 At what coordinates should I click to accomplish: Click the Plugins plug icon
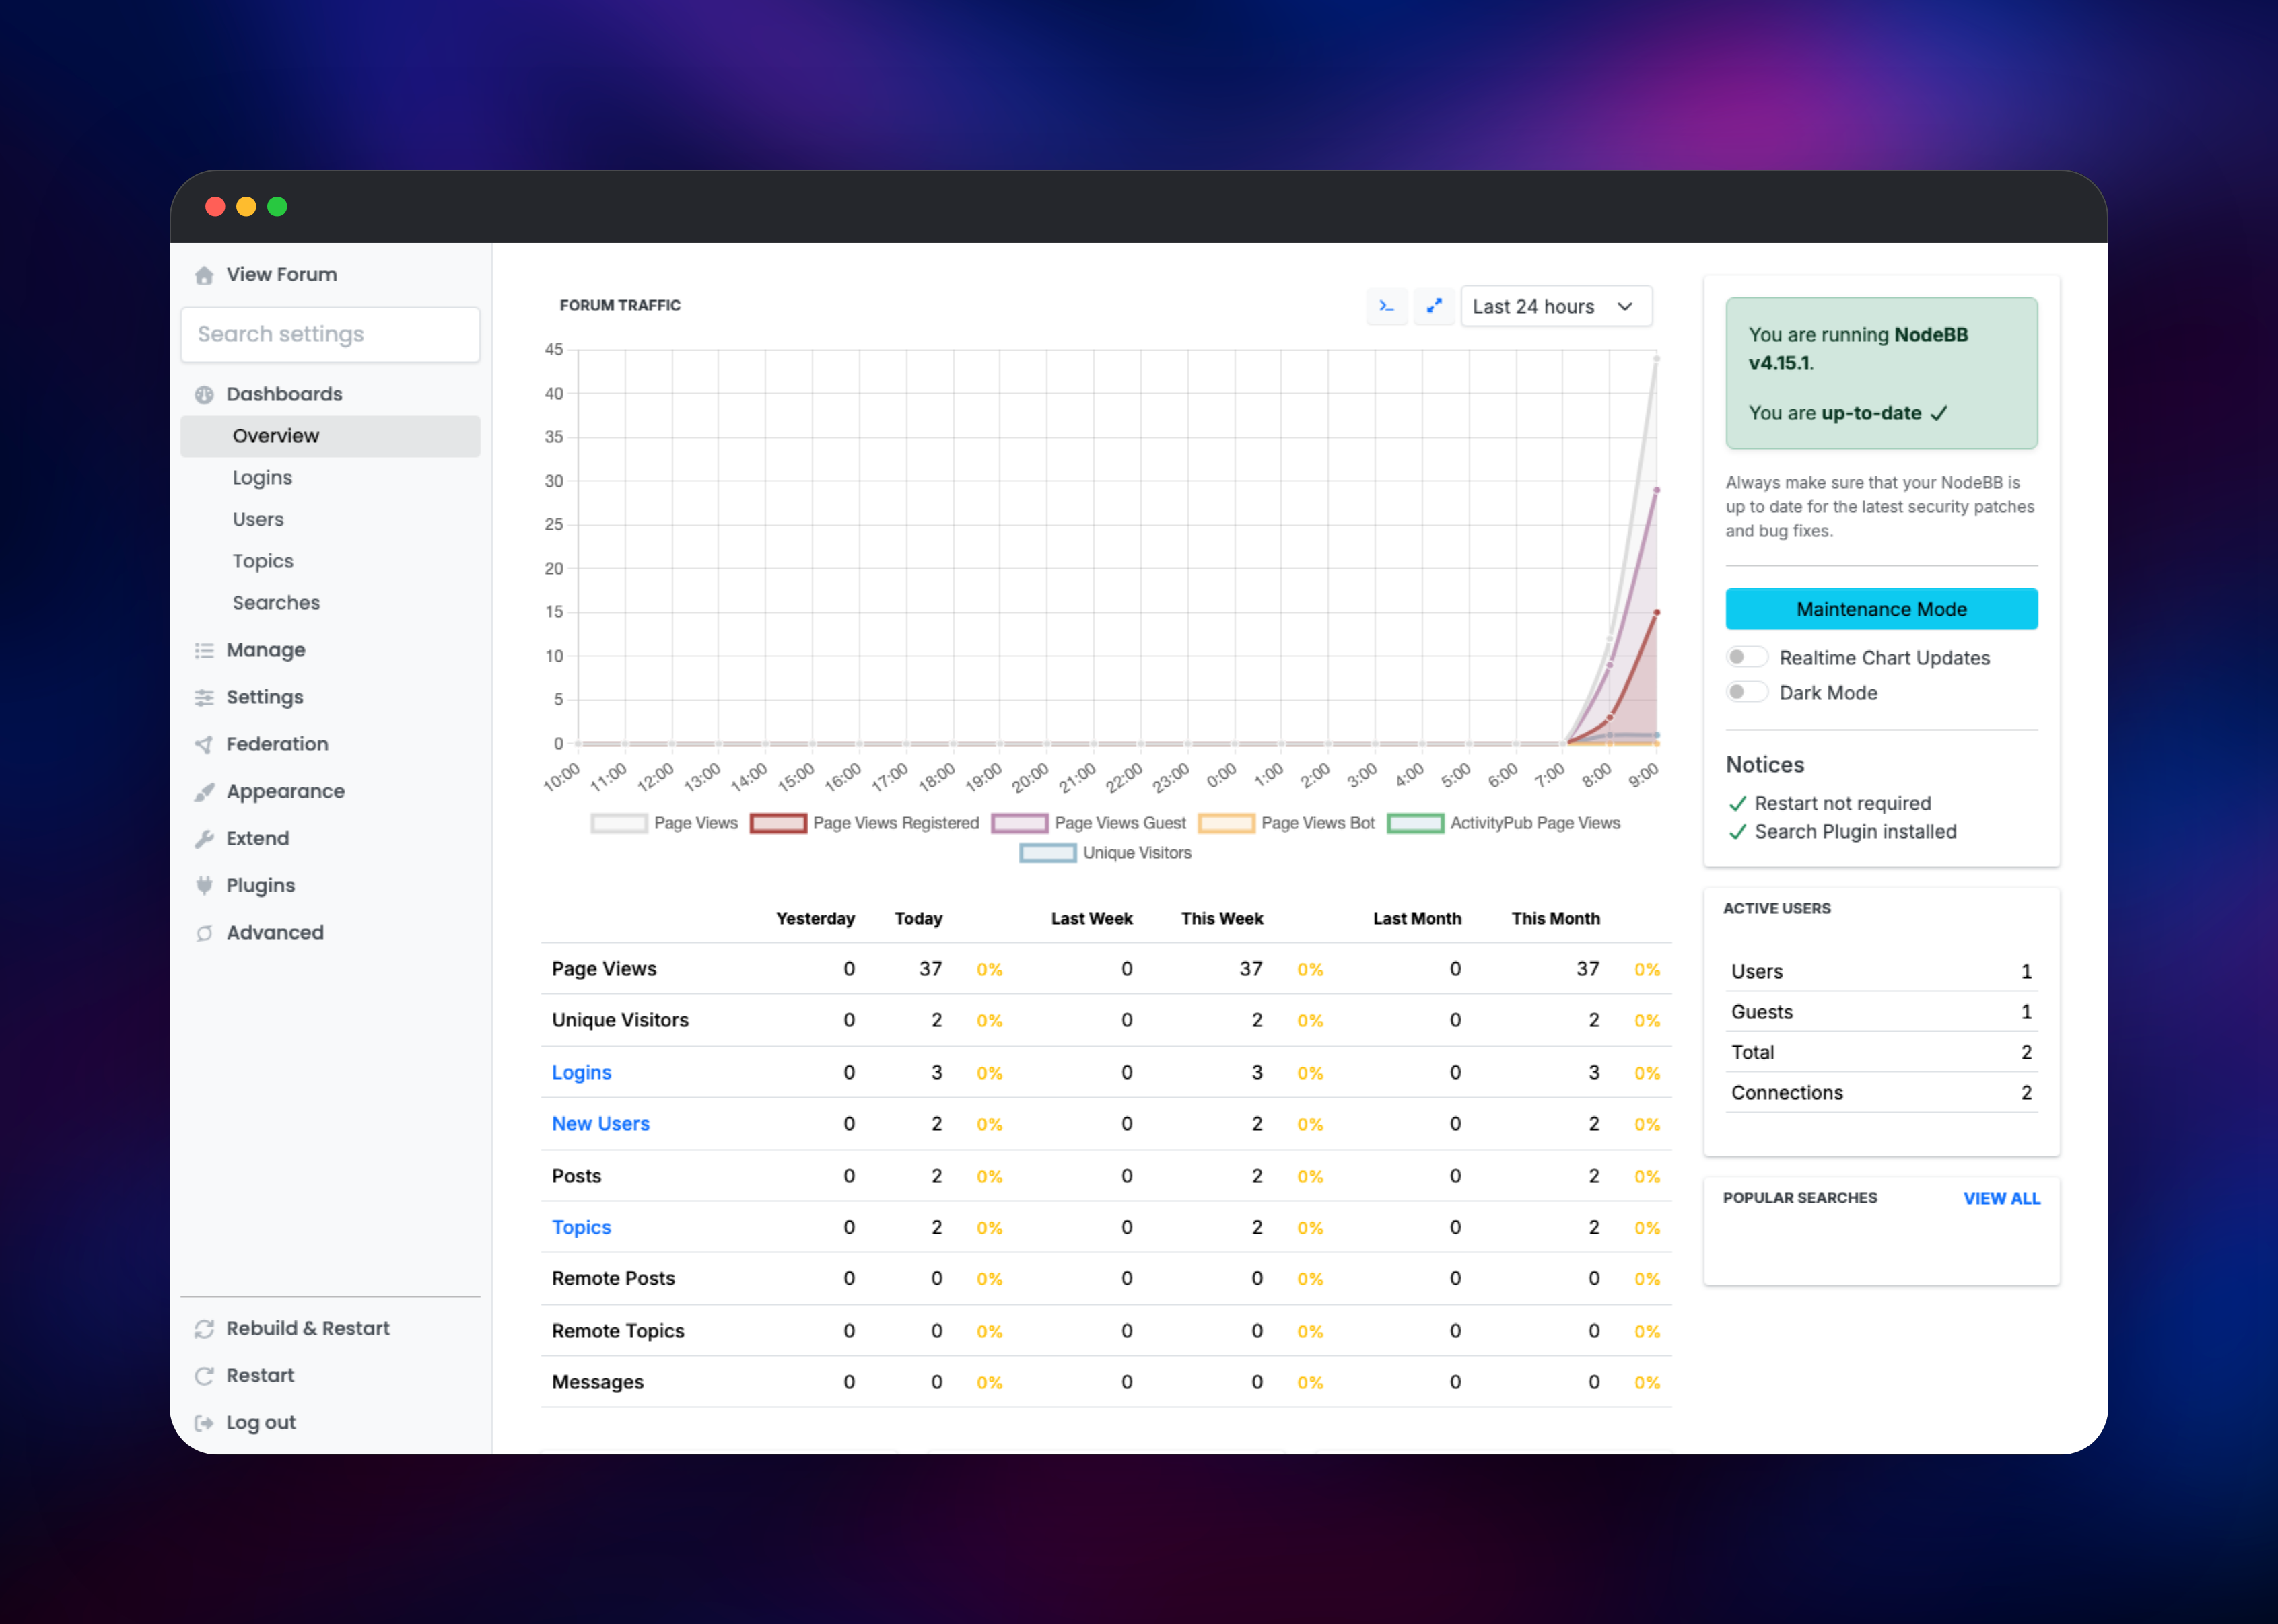point(204,886)
